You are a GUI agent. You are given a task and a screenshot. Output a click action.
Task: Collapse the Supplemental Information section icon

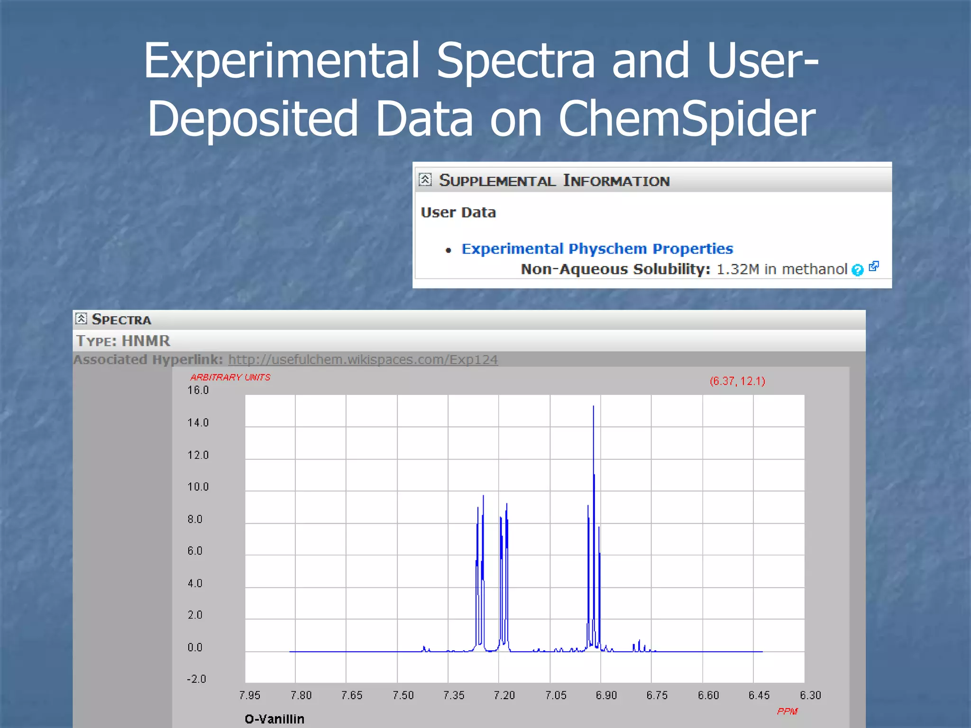(425, 180)
